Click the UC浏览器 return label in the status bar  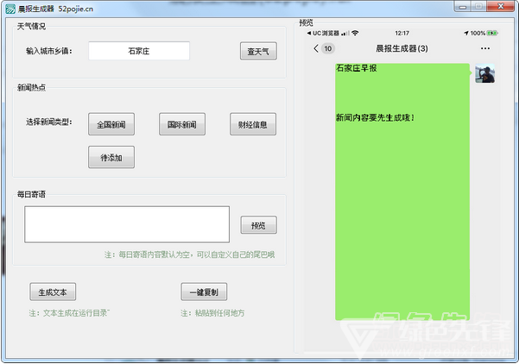tap(323, 33)
